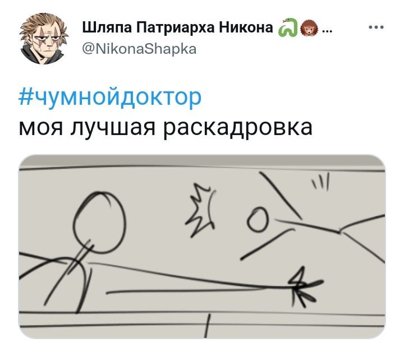Open the storyboard sketch image
The height and width of the screenshot is (352, 404).
pyautogui.click(x=202, y=247)
